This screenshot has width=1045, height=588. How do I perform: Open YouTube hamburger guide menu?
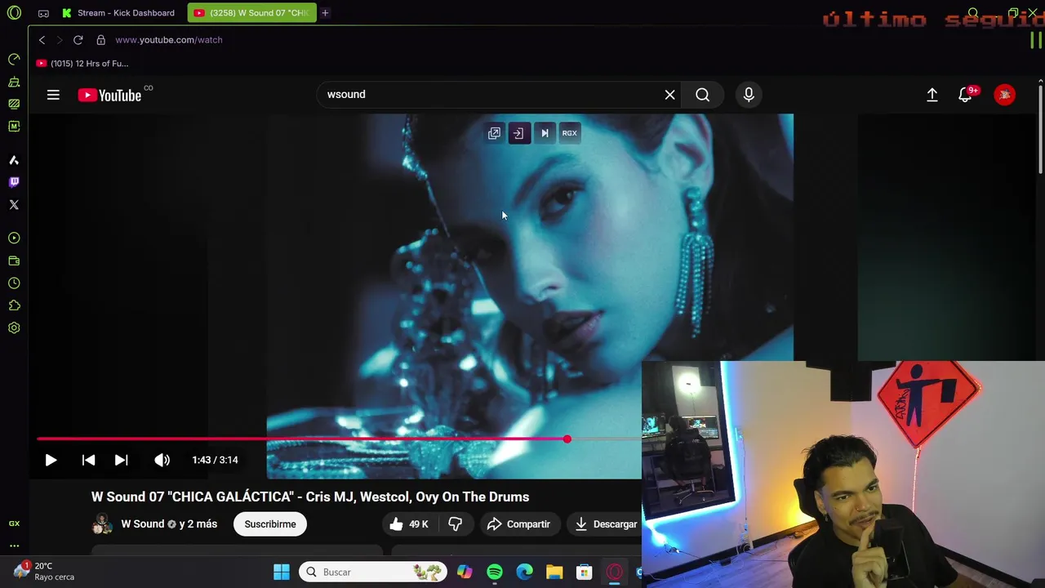(x=53, y=95)
